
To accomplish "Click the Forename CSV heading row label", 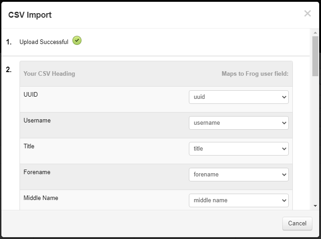I will tap(37, 172).
